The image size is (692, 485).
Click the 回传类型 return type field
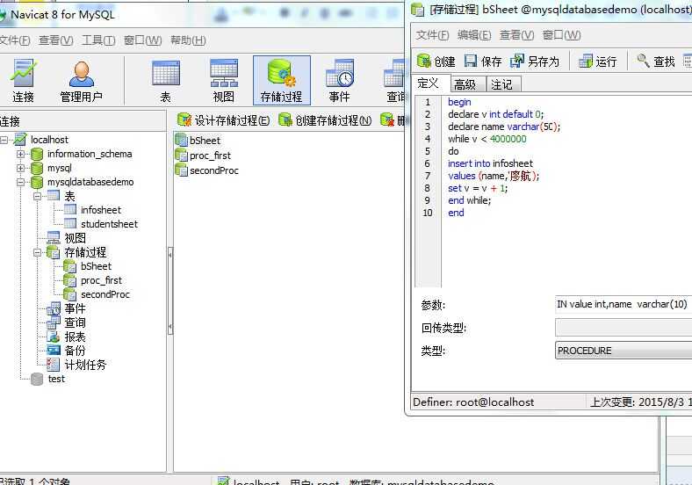click(624, 328)
